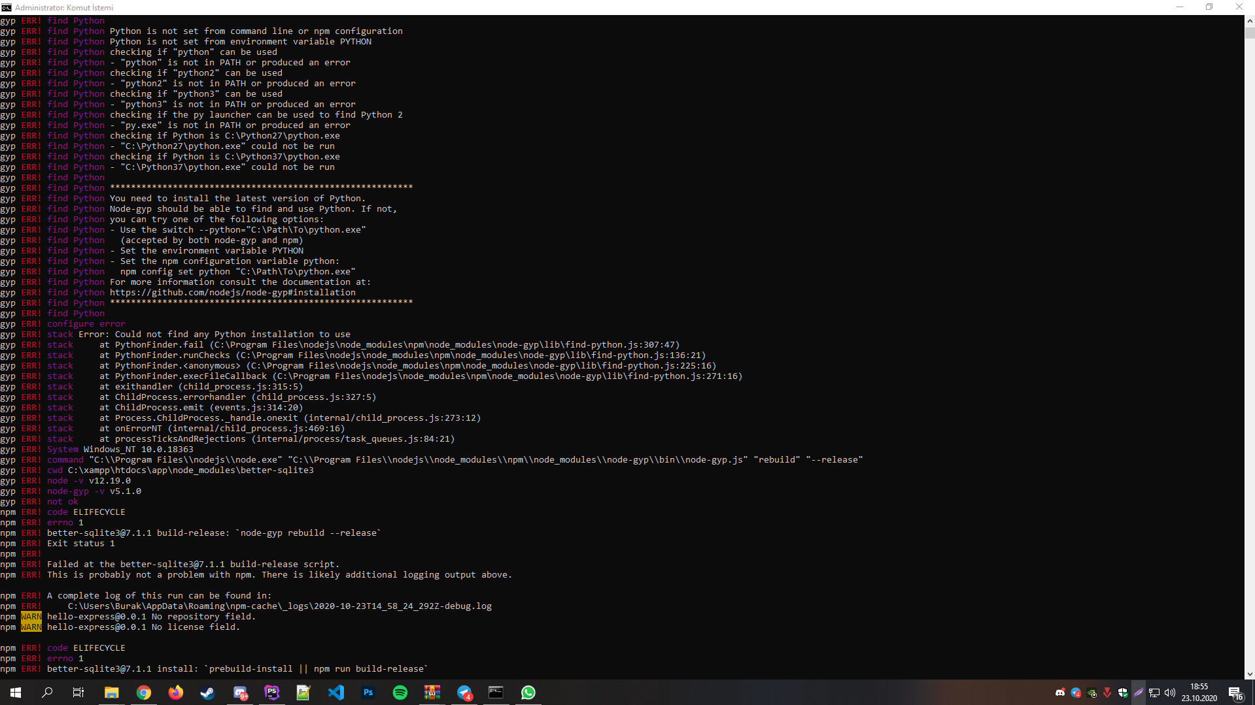Viewport: 1255px width, 705px height.
Task: Open WhatsApp from the taskbar
Action: tap(528, 693)
